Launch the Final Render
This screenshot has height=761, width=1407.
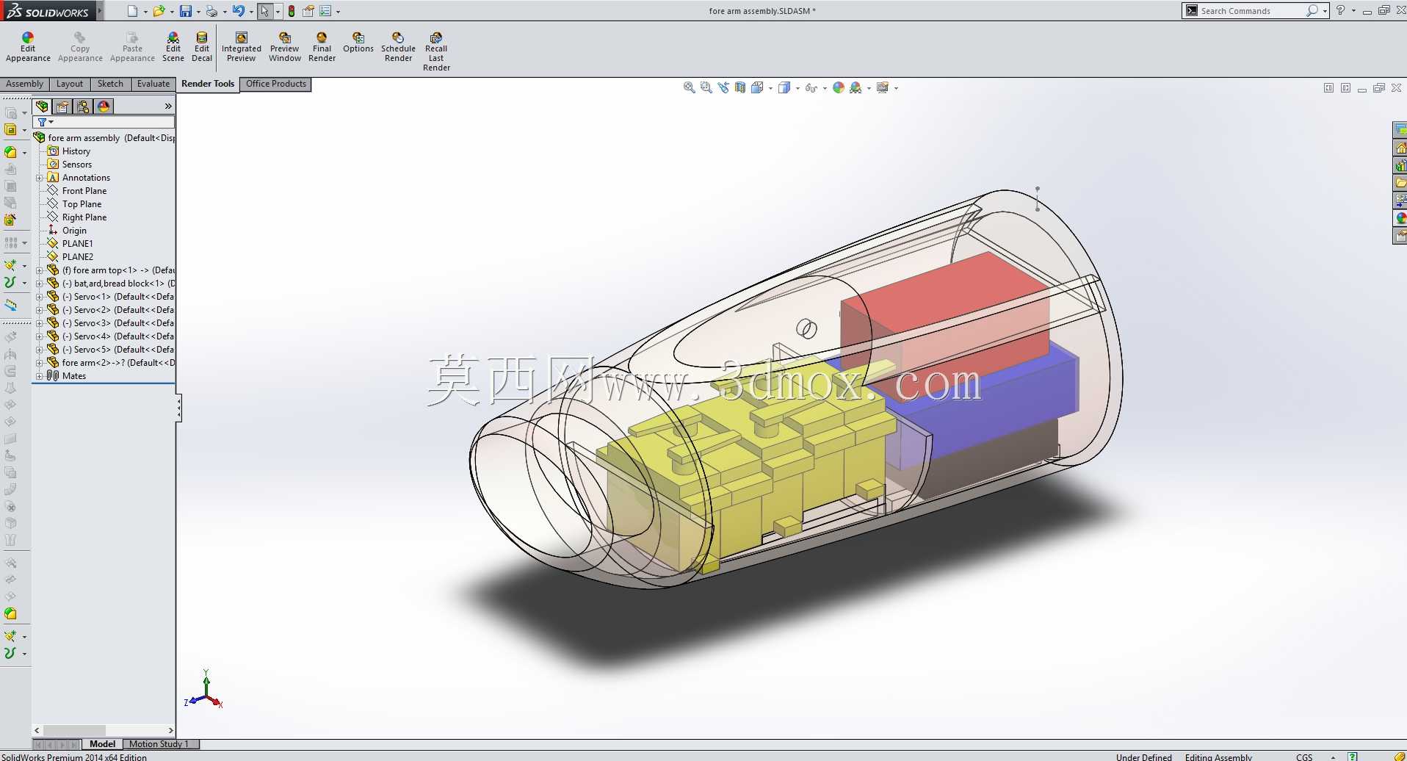coord(322,47)
